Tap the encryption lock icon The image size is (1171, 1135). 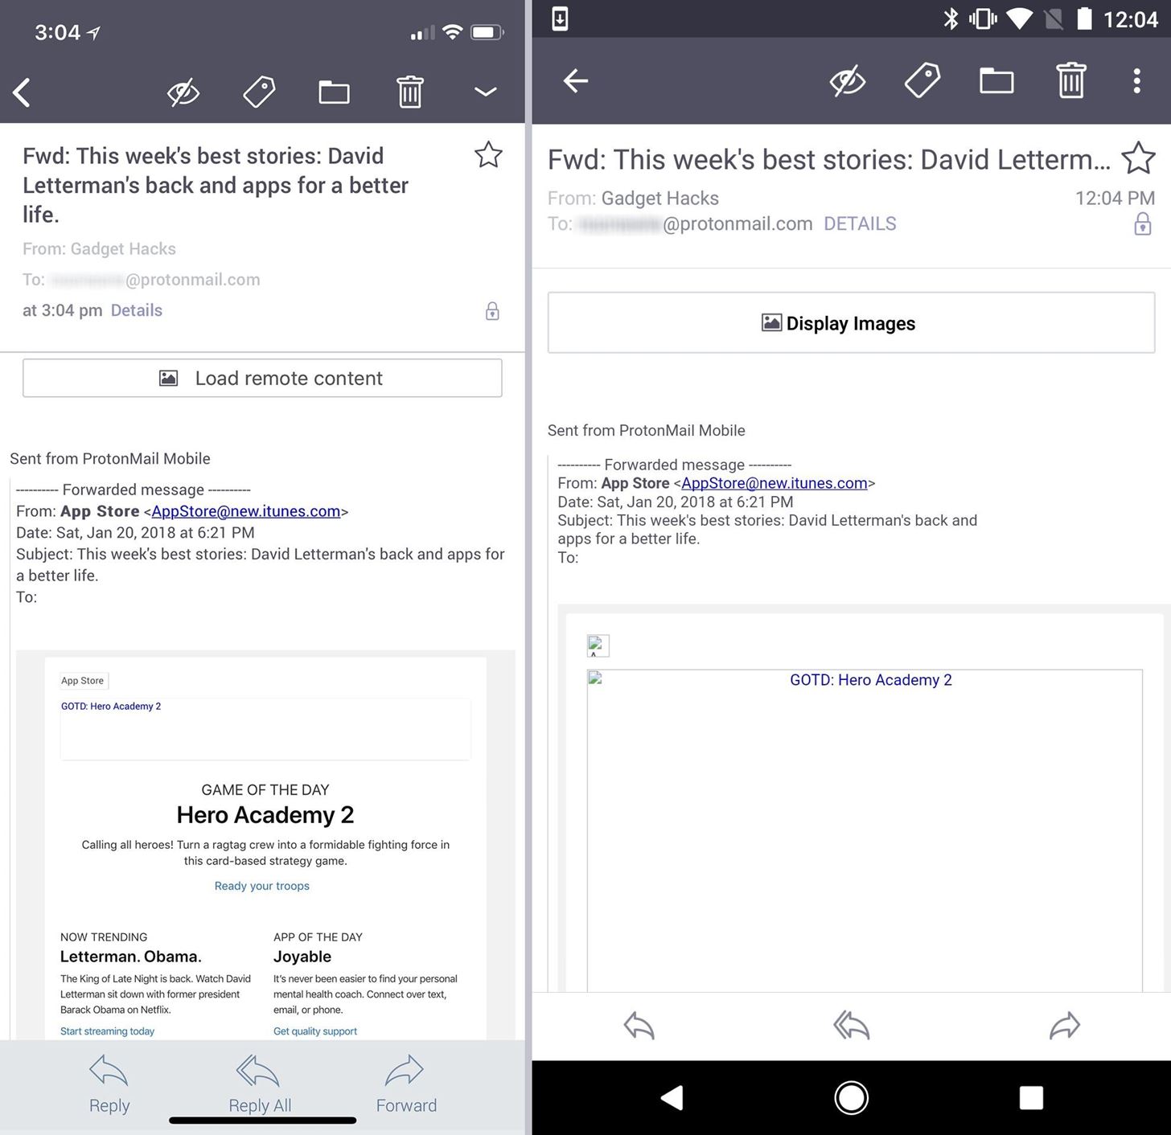(x=491, y=310)
